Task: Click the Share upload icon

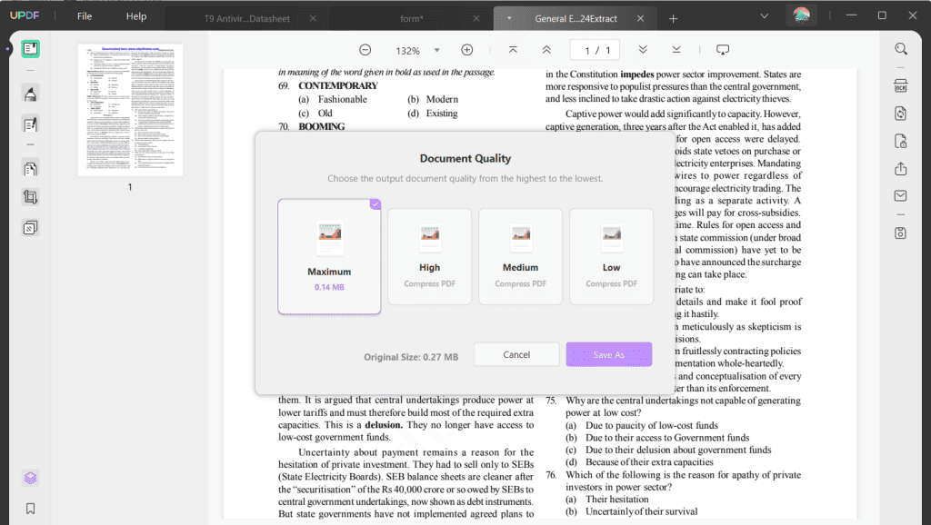Action: pos(901,169)
